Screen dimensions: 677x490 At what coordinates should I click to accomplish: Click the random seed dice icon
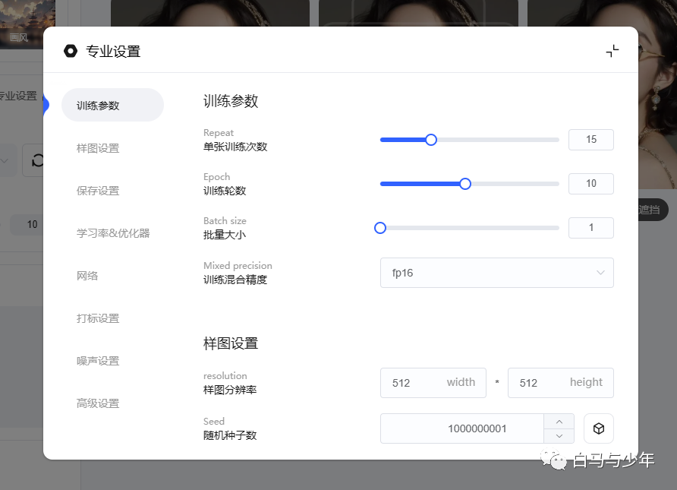pyautogui.click(x=598, y=428)
